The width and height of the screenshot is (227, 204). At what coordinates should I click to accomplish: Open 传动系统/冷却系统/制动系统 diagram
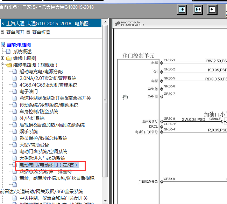tap(49, 105)
